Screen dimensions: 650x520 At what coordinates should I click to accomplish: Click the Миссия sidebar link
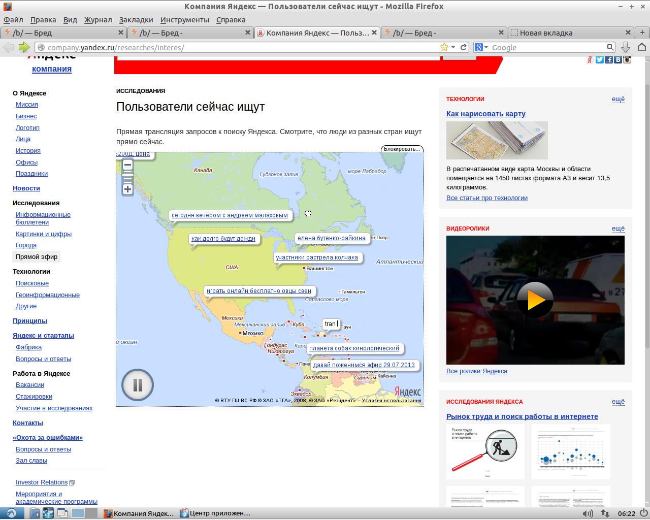click(27, 105)
